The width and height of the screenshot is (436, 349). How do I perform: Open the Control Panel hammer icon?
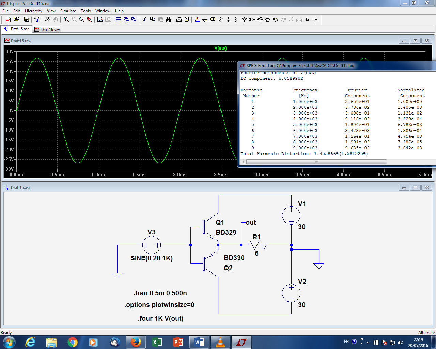pos(37,20)
